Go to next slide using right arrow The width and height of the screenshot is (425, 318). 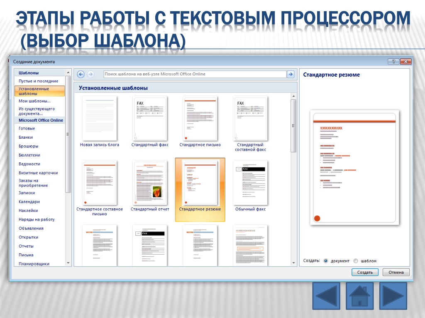tap(393, 296)
